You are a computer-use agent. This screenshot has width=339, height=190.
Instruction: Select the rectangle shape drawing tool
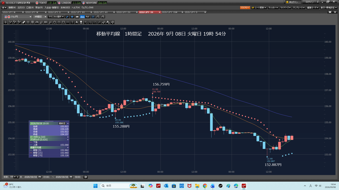[63, 22]
